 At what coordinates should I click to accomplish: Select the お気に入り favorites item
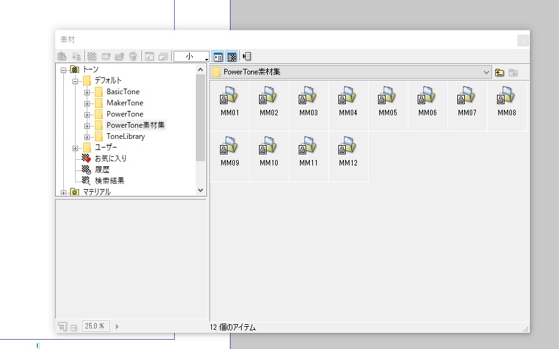click(x=110, y=159)
